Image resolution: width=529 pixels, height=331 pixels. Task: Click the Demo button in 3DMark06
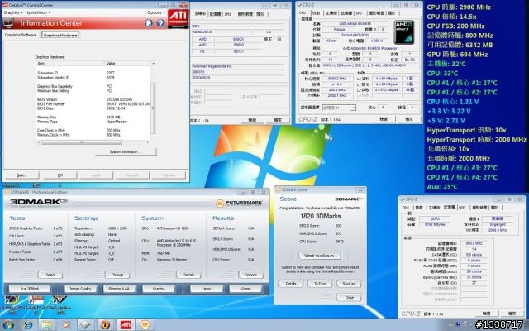click(207, 289)
